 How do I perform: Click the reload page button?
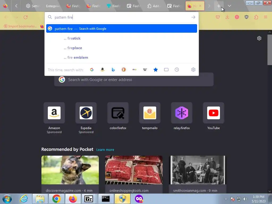click(x=25, y=17)
